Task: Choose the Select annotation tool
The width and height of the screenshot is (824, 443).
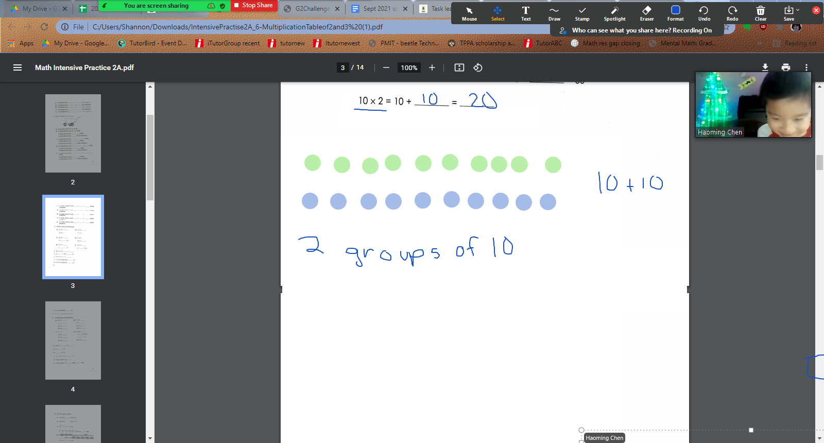Action: click(497, 13)
